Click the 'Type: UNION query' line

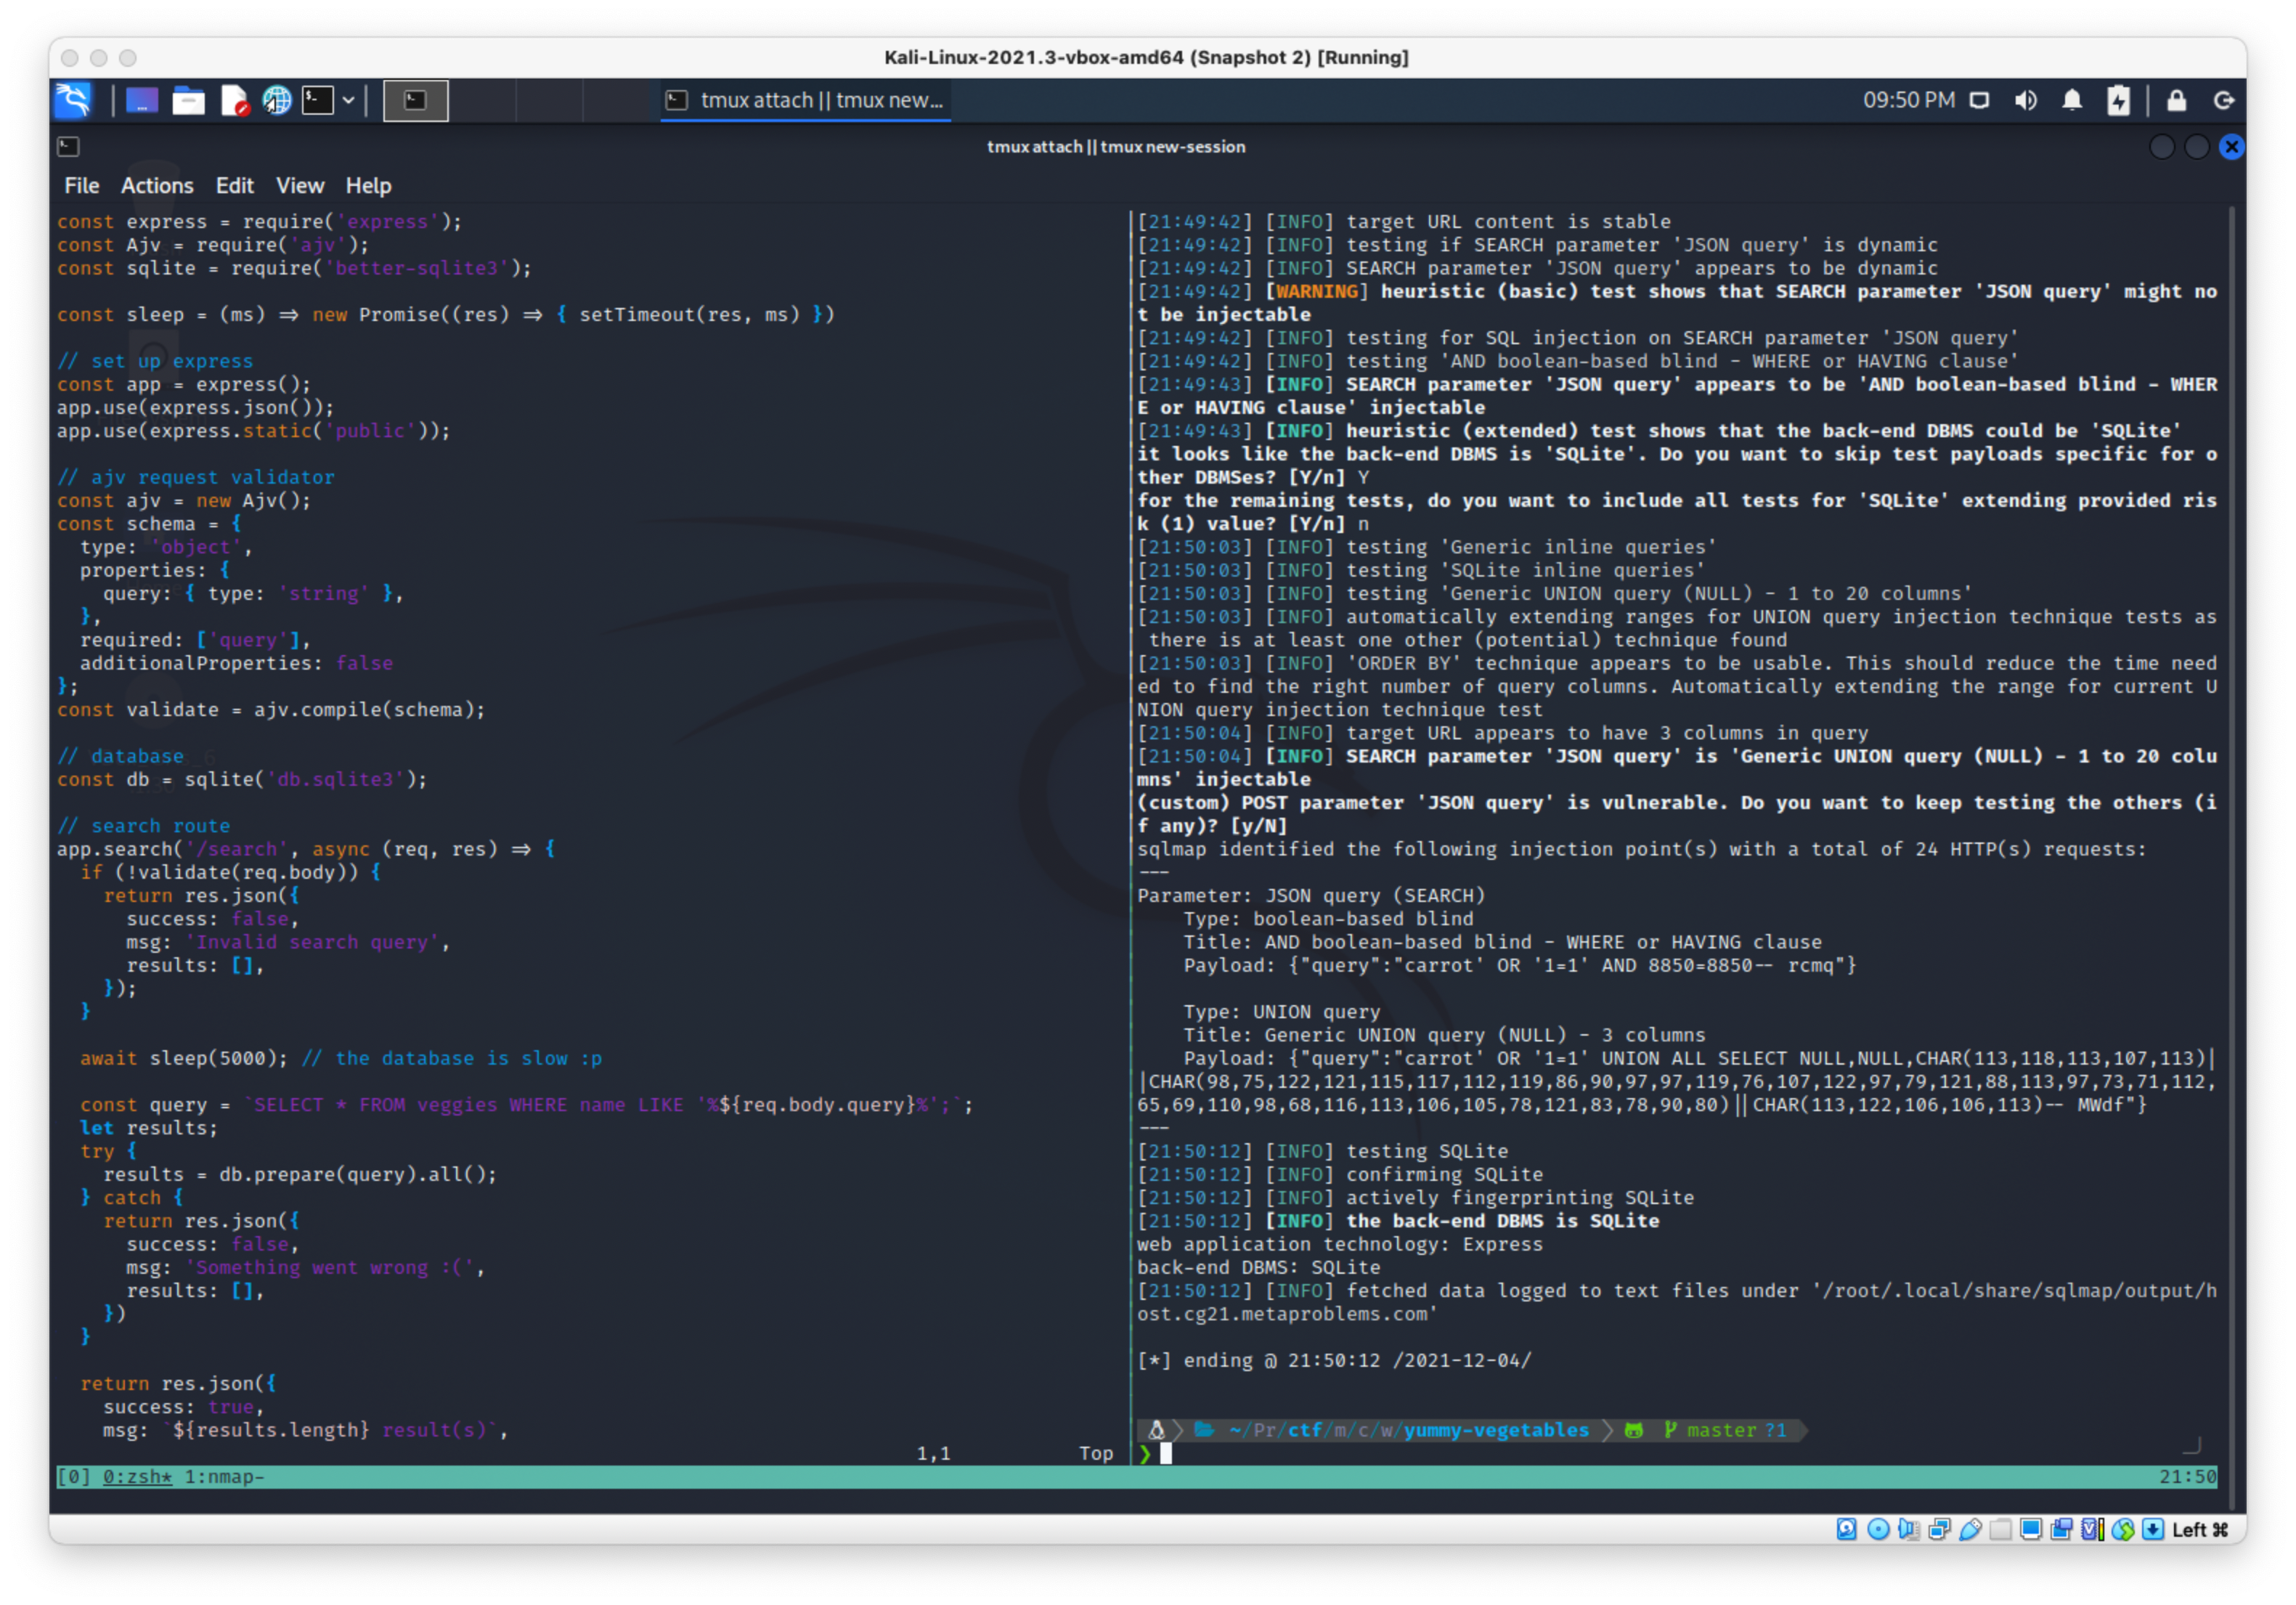(x=1282, y=1011)
